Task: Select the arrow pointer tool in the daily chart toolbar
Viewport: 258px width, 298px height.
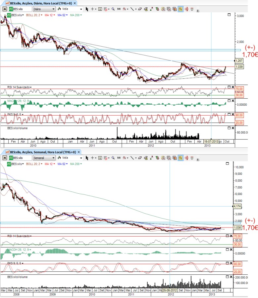Action: pyautogui.click(x=87, y=9)
